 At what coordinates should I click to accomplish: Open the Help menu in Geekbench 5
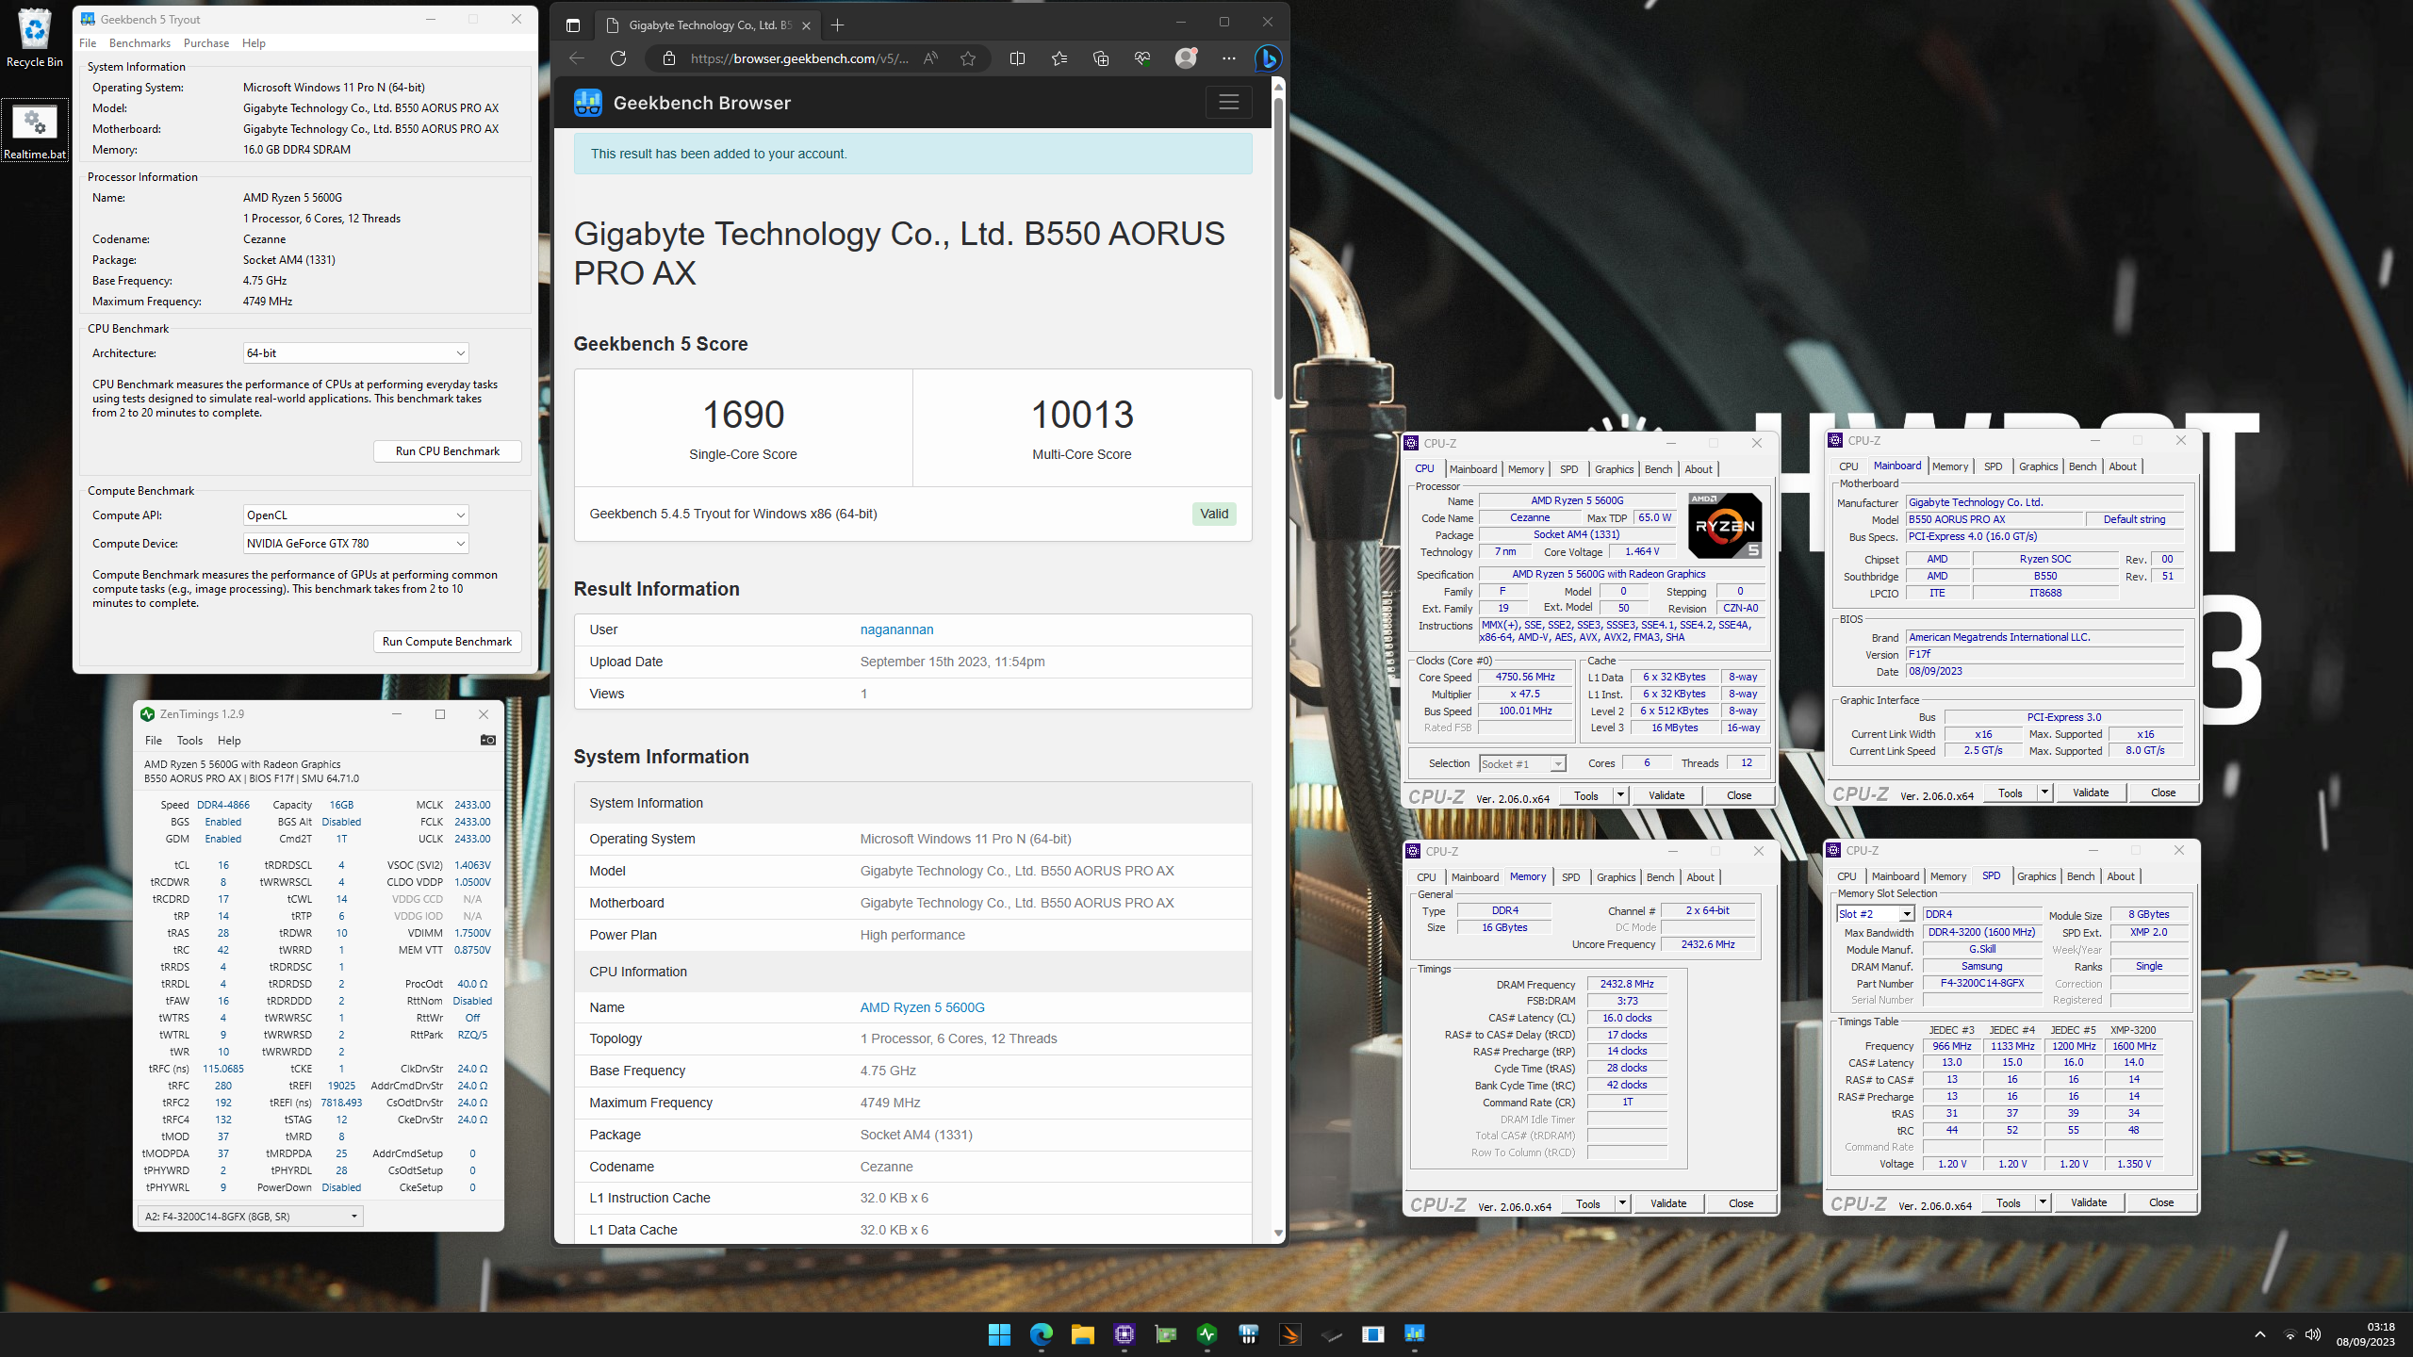(x=254, y=43)
